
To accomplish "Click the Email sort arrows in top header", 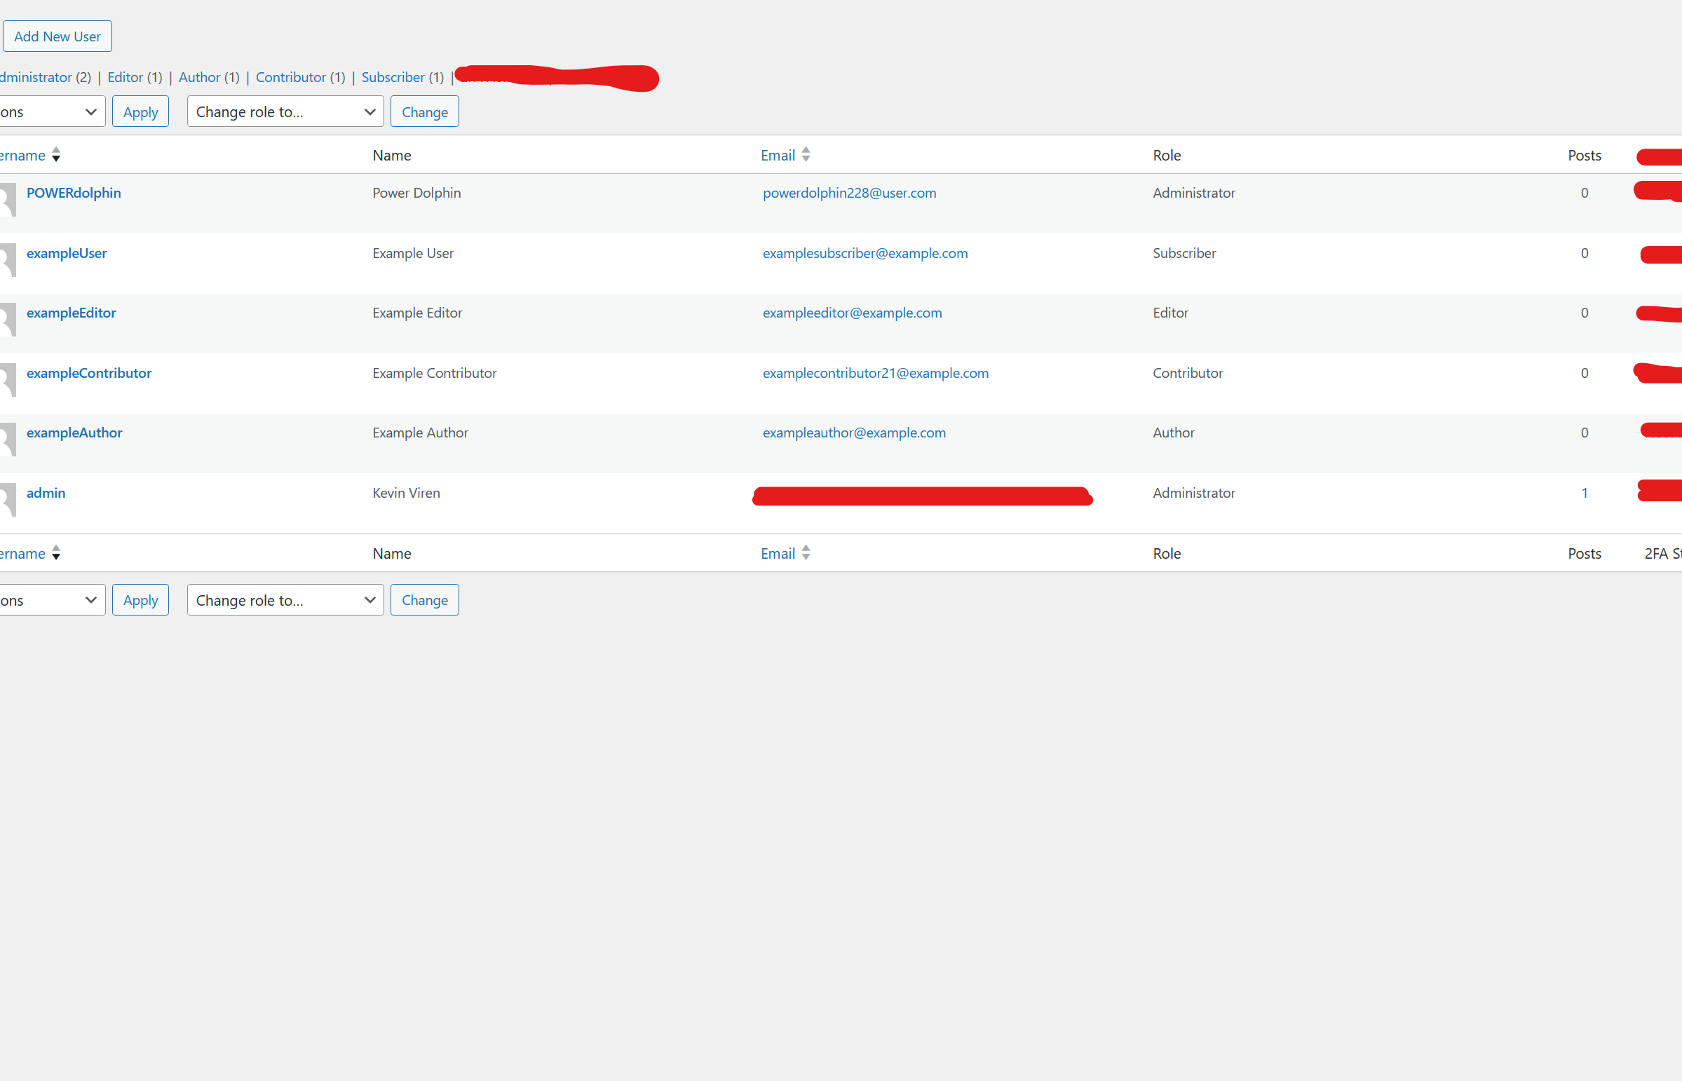I will point(805,155).
